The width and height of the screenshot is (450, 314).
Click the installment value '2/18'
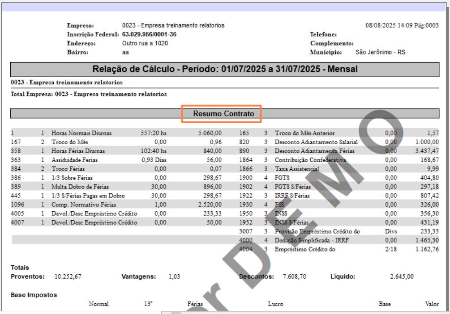[391, 249]
